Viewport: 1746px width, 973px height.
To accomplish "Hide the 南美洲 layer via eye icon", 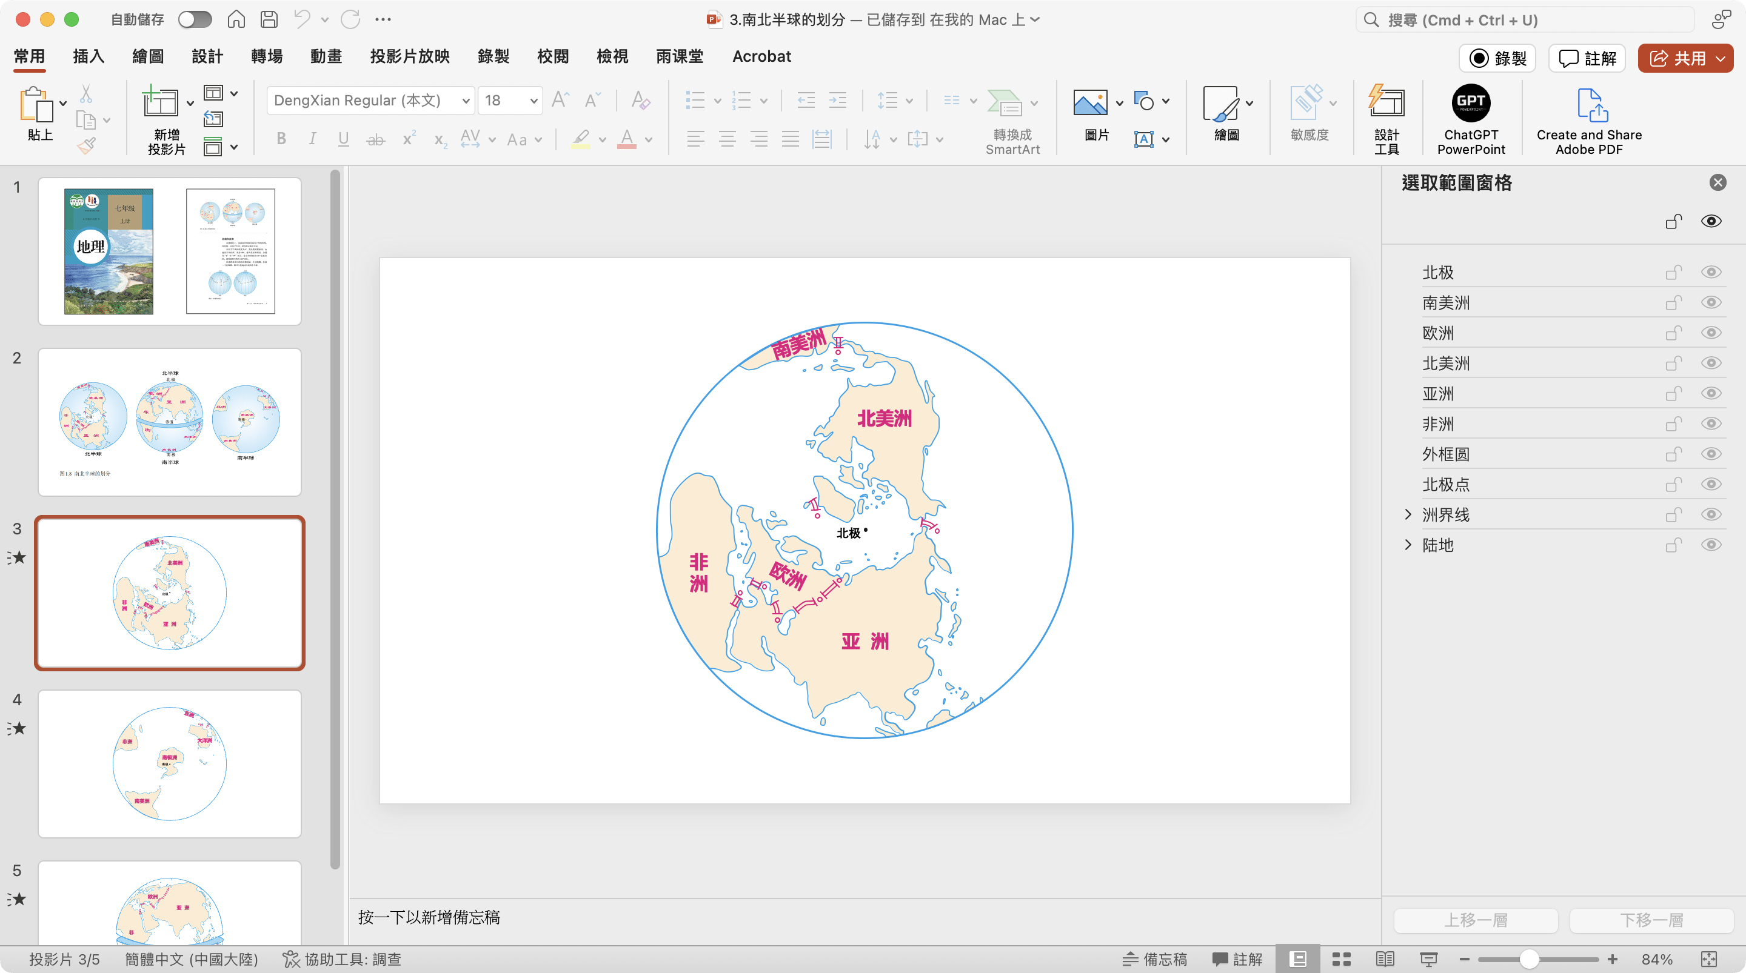I will click(x=1711, y=302).
